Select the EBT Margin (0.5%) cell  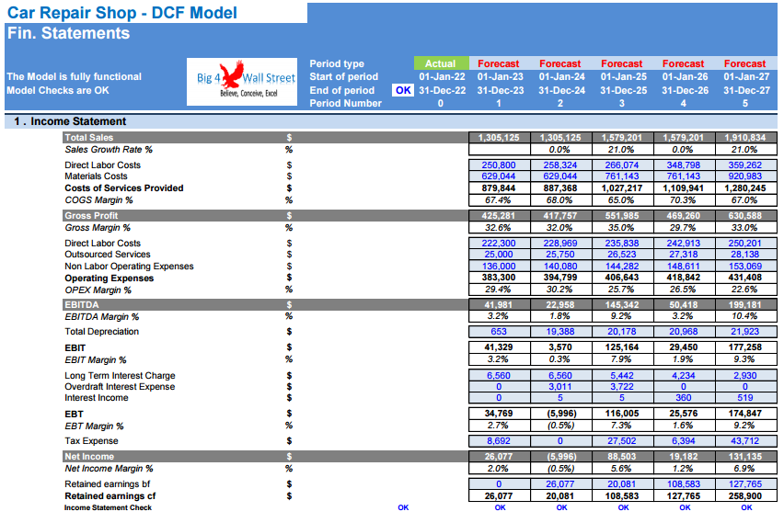[560, 426]
